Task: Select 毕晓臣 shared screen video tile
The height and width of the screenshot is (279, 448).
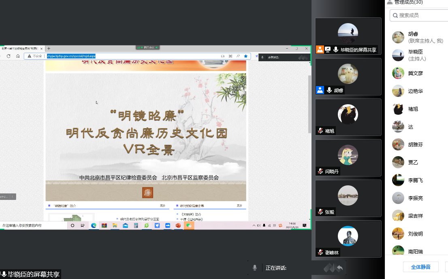Action: point(348,36)
